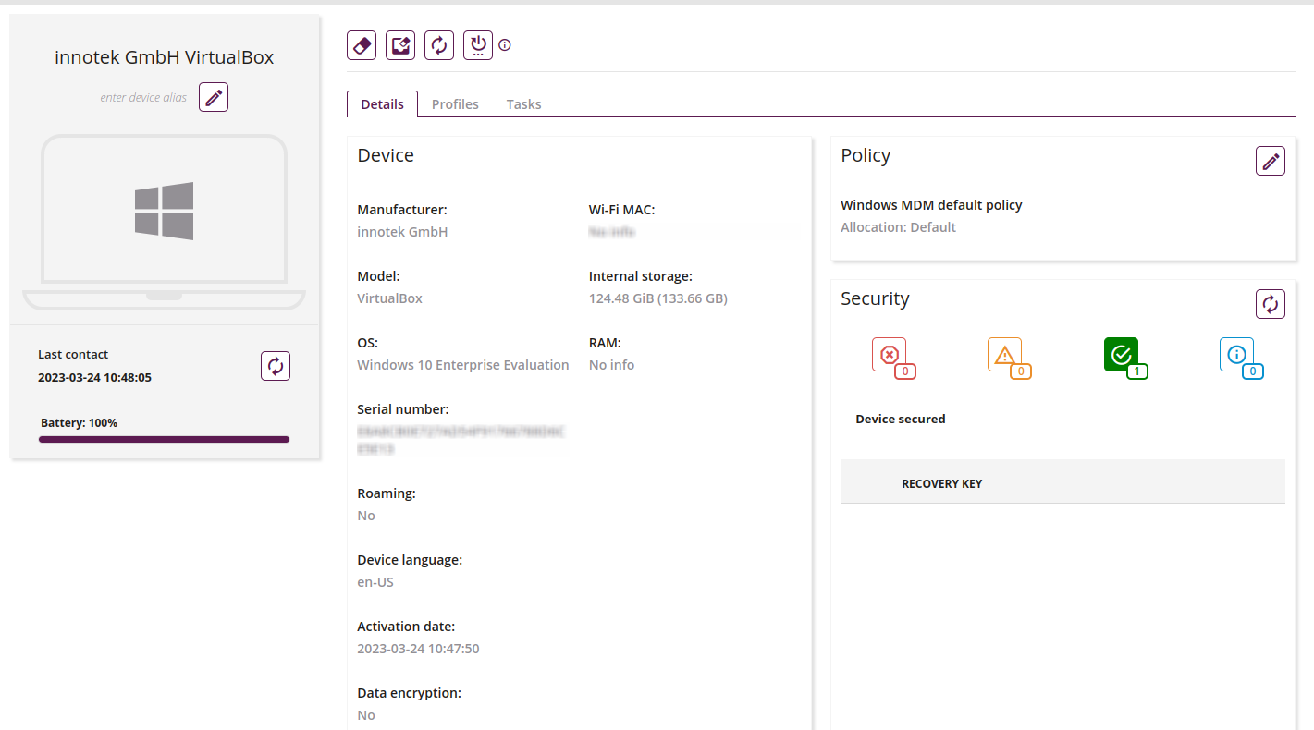Click the Device section heading
Viewport: 1314px width, 730px height.
(386, 155)
